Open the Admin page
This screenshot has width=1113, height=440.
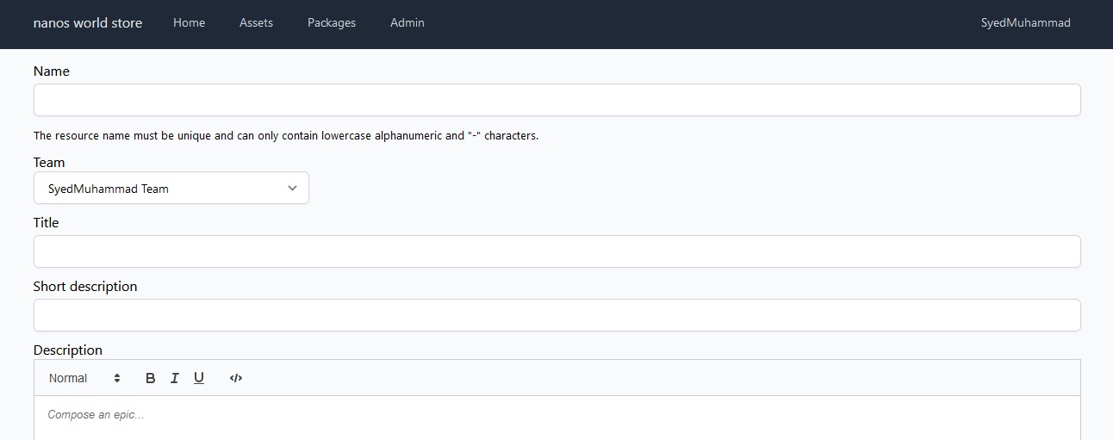407,23
